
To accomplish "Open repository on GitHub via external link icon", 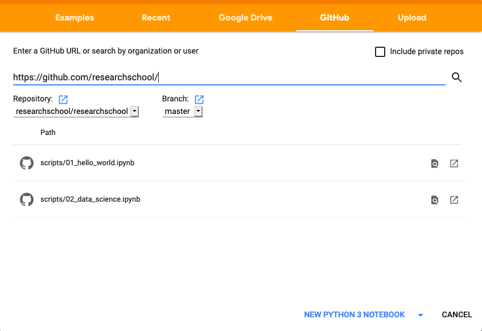I will tap(63, 99).
